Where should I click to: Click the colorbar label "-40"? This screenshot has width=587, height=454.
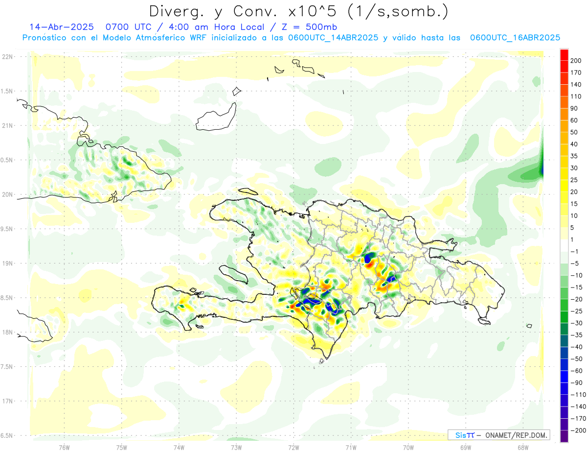[x=576, y=347]
